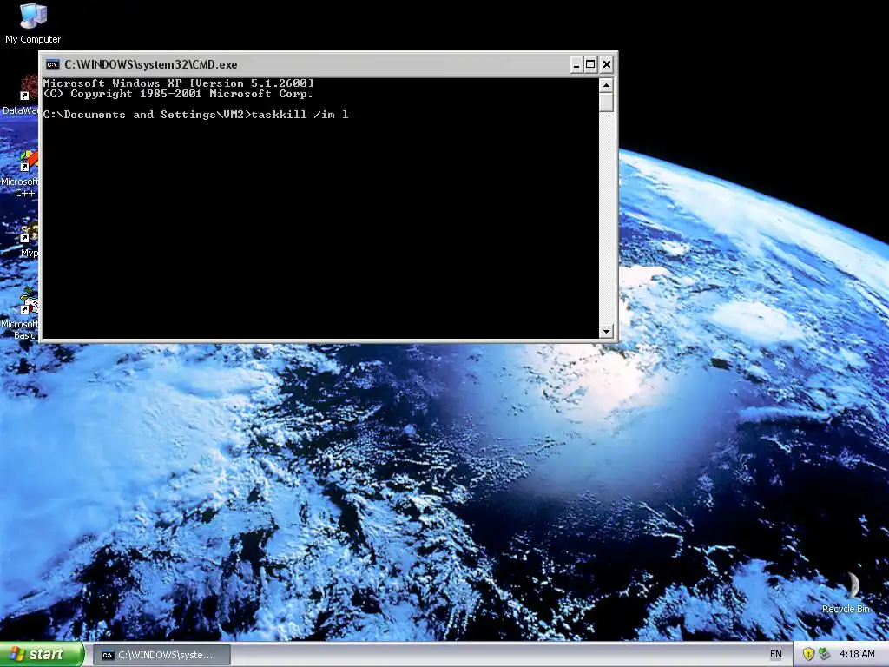The height and width of the screenshot is (667, 889).
Task: Click the security shield tray icon
Action: [808, 655]
